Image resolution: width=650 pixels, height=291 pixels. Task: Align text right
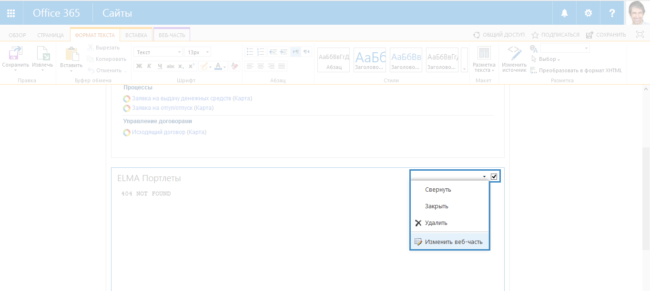[x=271, y=66]
